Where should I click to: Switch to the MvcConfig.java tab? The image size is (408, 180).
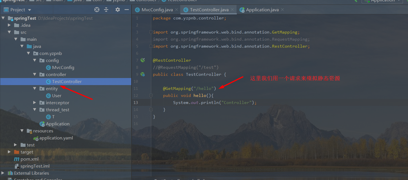[157, 10]
